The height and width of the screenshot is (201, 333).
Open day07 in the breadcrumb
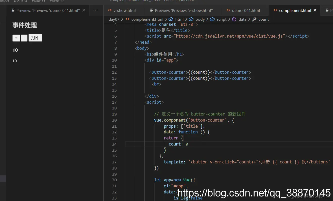(x=114, y=19)
